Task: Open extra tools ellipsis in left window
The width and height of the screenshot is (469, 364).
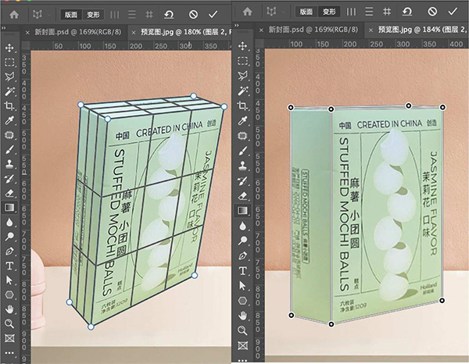Action: click(9, 352)
